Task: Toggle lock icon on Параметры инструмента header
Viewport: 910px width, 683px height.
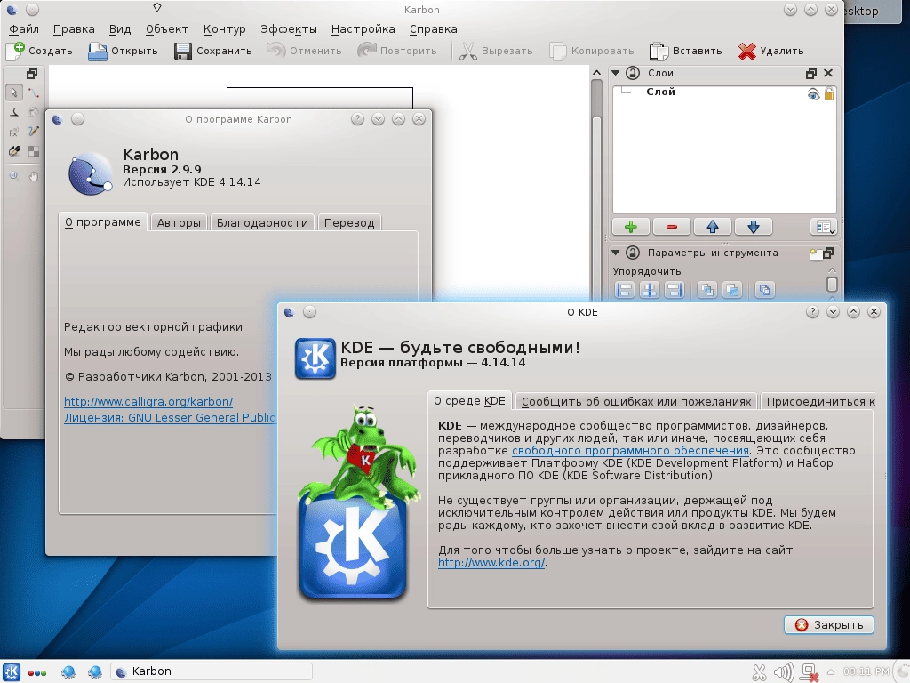Action: coord(633,253)
